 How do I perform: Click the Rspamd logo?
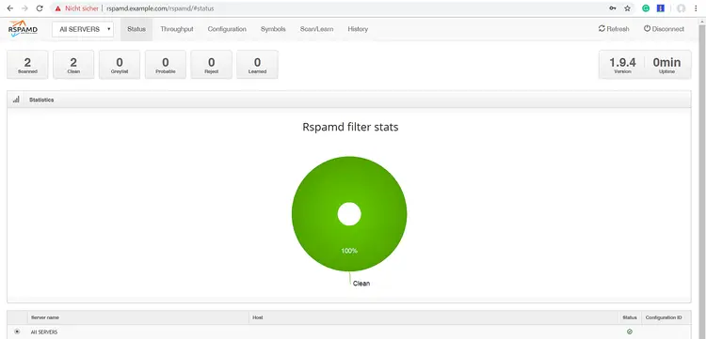23,29
